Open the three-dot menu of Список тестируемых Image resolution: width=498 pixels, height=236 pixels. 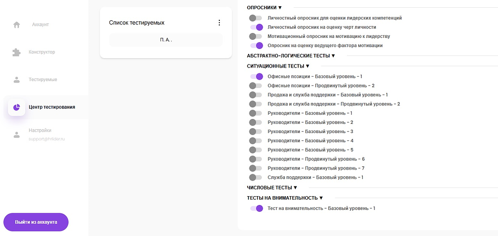tap(219, 22)
